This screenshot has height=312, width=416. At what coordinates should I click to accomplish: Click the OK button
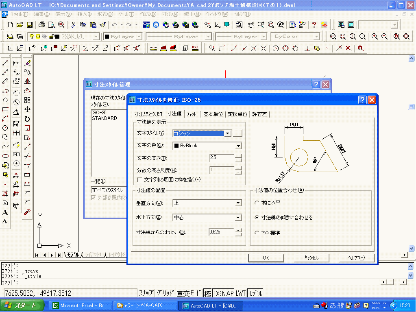266,258
